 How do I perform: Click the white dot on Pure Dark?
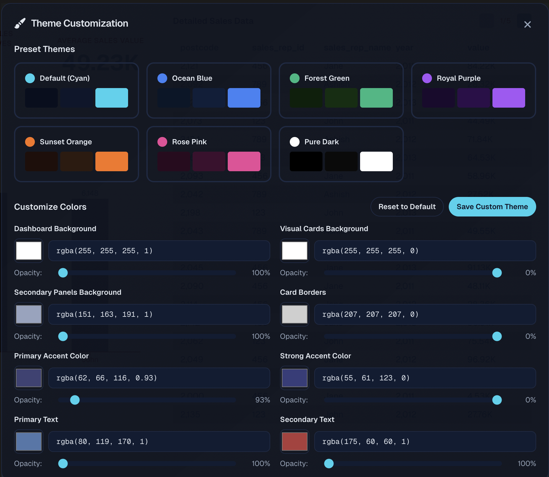pyautogui.click(x=295, y=142)
